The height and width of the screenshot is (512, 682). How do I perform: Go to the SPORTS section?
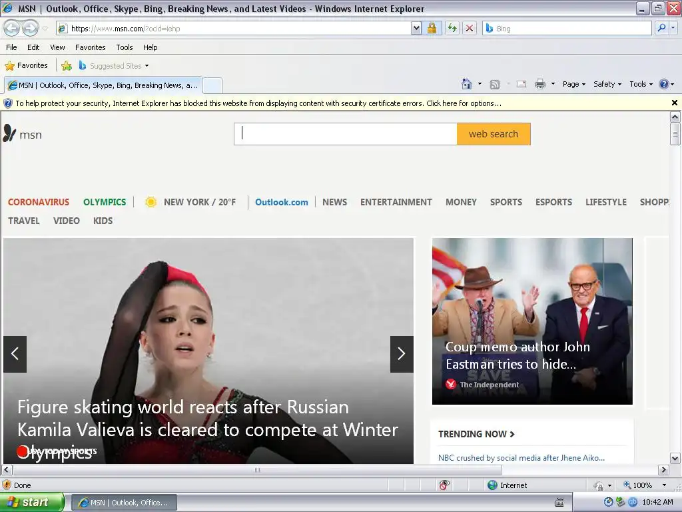tap(506, 202)
